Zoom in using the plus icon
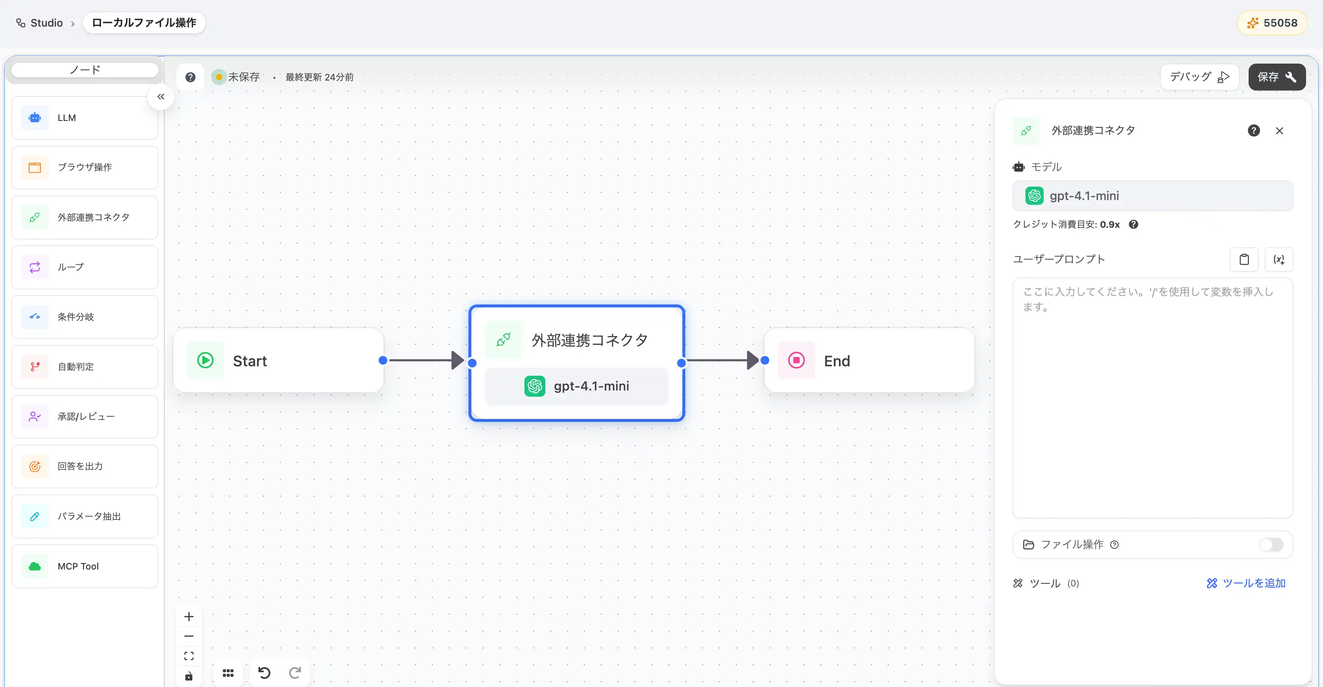Image resolution: width=1323 pixels, height=687 pixels. coord(189,616)
